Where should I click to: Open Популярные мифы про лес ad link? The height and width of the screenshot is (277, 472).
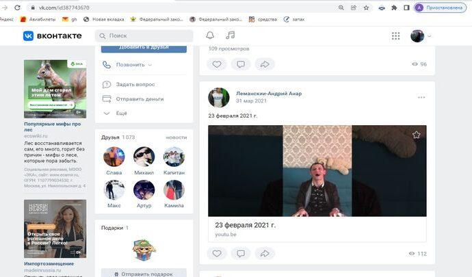point(53,127)
